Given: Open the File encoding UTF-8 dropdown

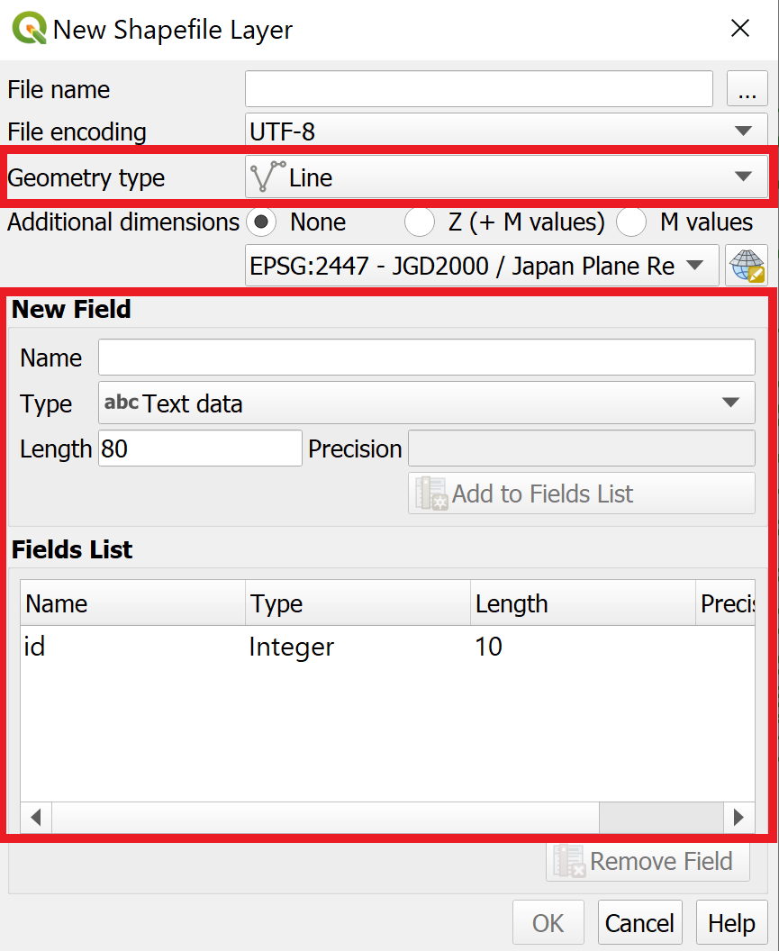Looking at the screenshot, I should click(x=507, y=131).
